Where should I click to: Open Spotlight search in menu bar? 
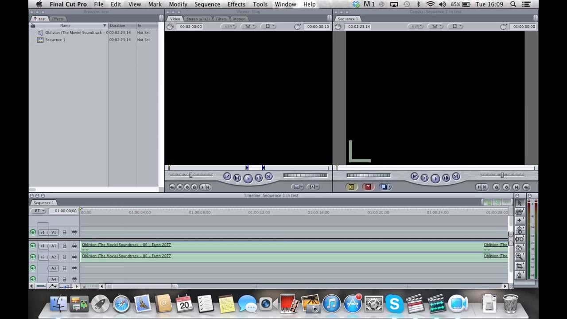click(513, 4)
